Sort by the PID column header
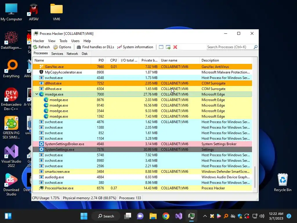Screen dimensions: 297x223 98,60
